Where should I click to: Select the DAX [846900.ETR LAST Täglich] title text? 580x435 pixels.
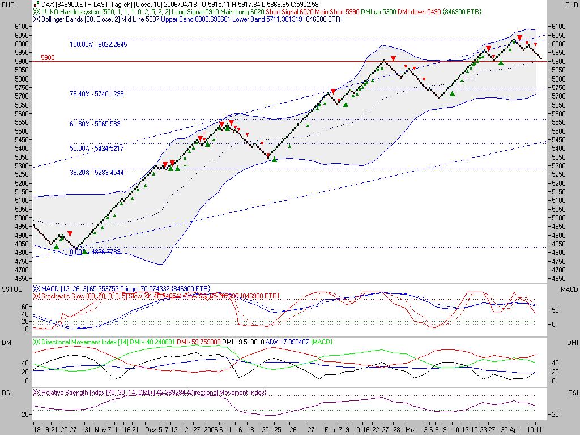click(87, 5)
